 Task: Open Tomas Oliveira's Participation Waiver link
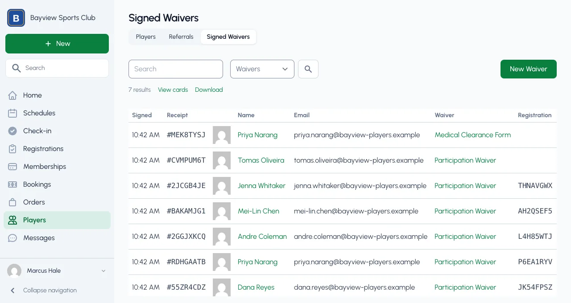pyautogui.click(x=465, y=160)
